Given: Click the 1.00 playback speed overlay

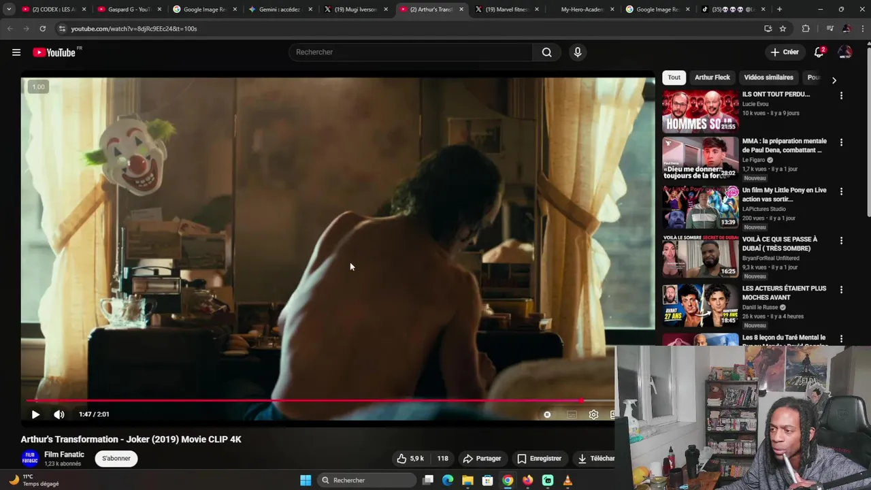Looking at the screenshot, I should pos(38,86).
